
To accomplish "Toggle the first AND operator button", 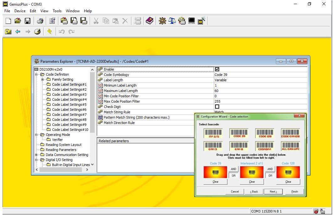I will (x=234, y=169).
